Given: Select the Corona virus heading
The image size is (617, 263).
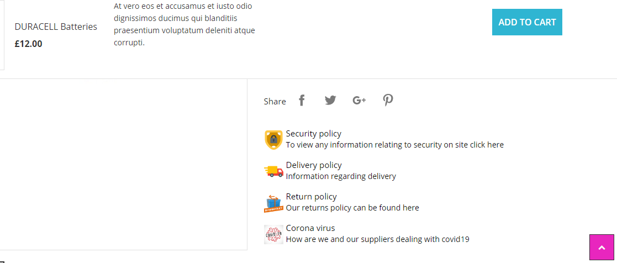Looking at the screenshot, I should coord(310,228).
